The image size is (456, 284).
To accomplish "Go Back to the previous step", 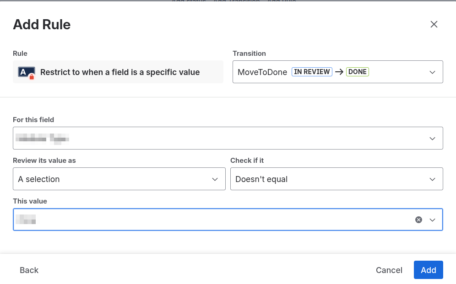I will (29, 270).
